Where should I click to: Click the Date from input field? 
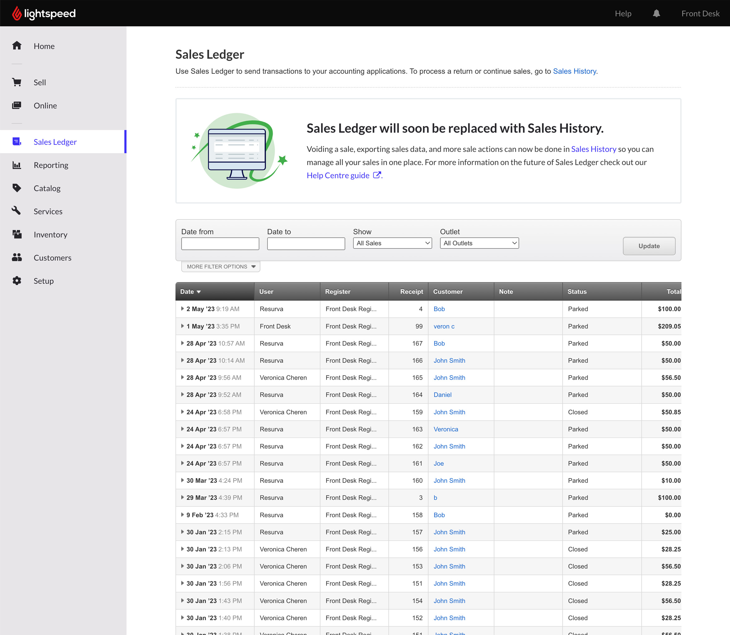coord(220,244)
